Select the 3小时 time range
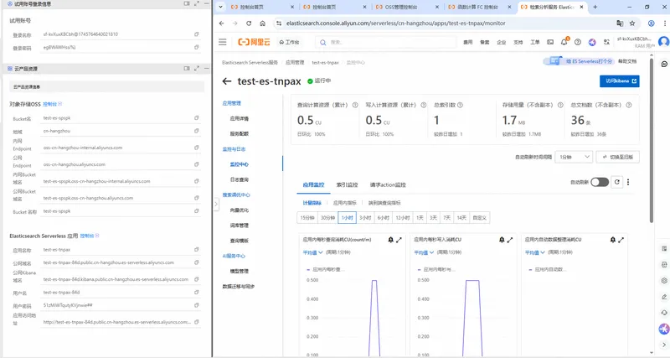 [x=365, y=218]
